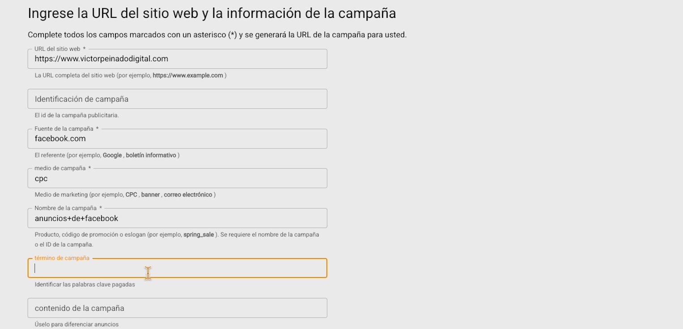
Task: Click the Nombre de la campaña field
Action: point(177,219)
